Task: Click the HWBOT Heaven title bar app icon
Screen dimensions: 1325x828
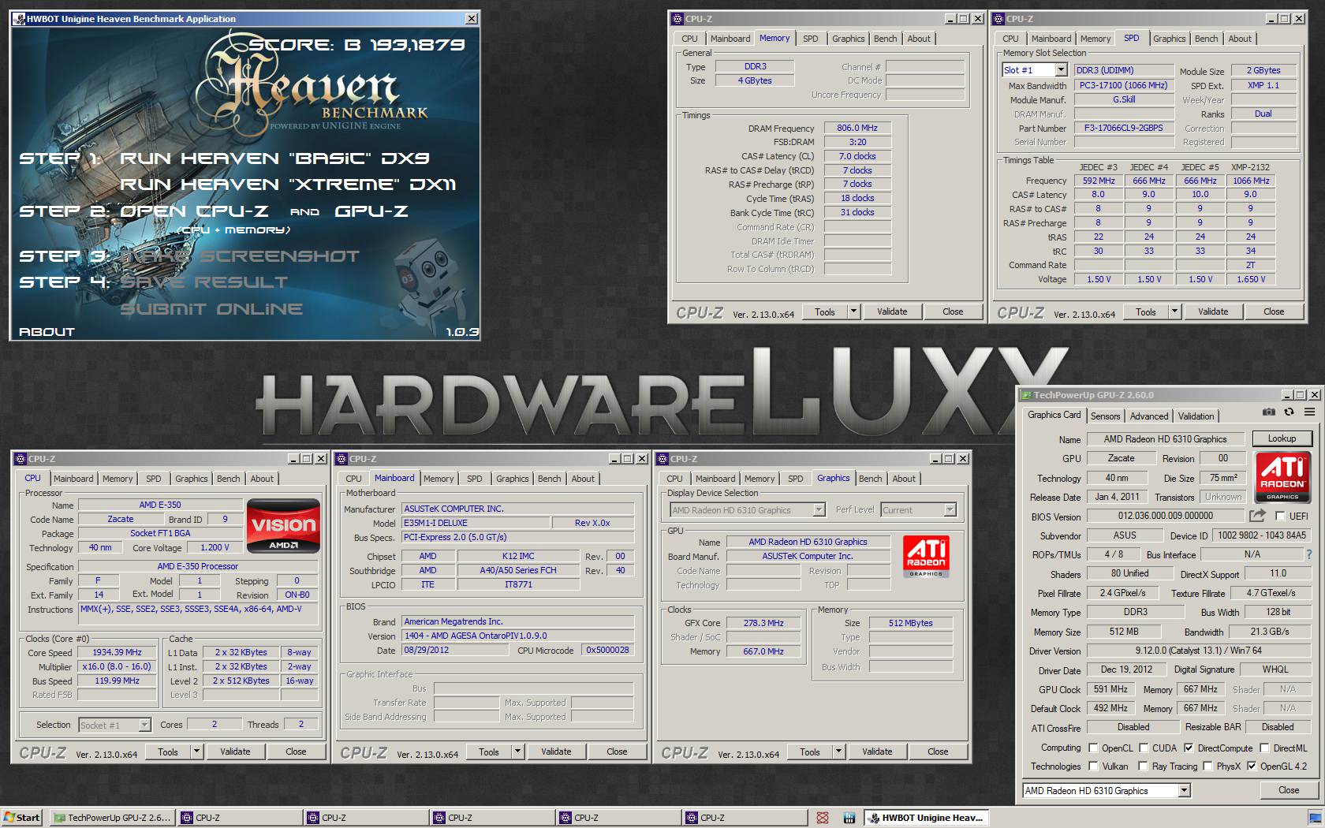Action: pyautogui.click(x=19, y=19)
